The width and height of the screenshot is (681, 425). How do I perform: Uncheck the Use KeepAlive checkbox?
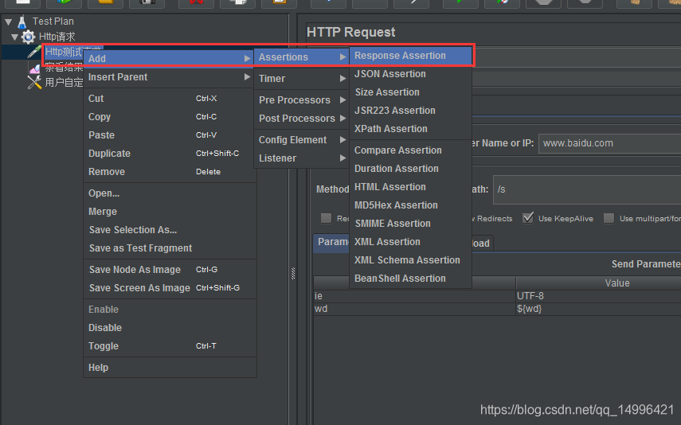528,218
